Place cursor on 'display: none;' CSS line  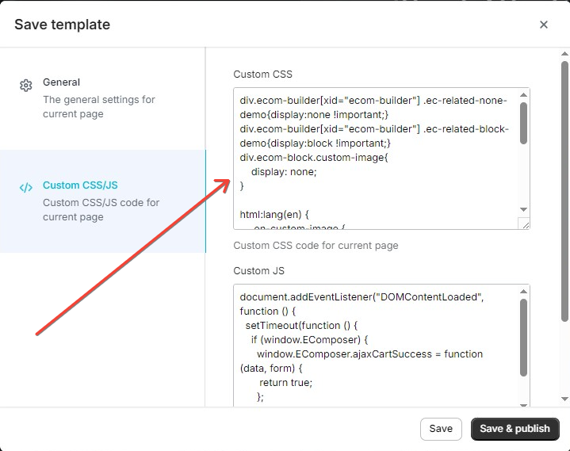pyautogui.click(x=283, y=172)
